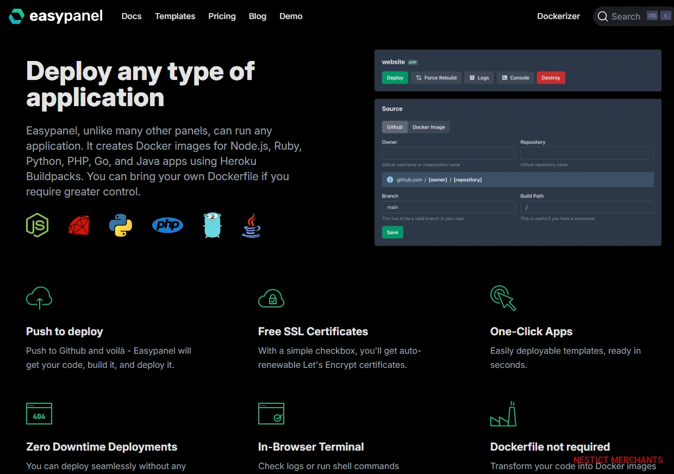
Task: Click the red Ruby gem icon
Action: pyautogui.click(x=79, y=225)
